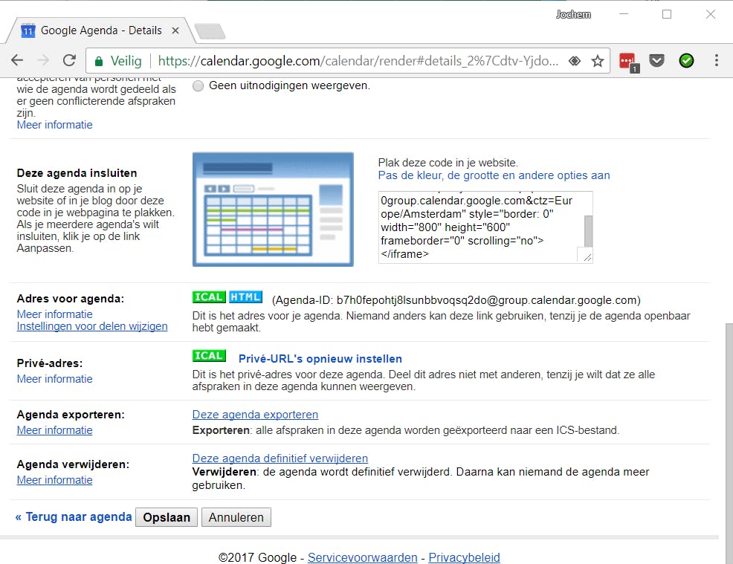Click the calendar embed preview thumbnail

[273, 210]
